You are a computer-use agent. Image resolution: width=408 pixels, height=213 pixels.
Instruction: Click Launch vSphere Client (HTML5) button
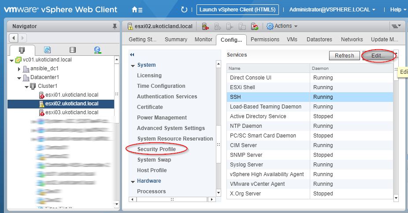click(x=237, y=10)
